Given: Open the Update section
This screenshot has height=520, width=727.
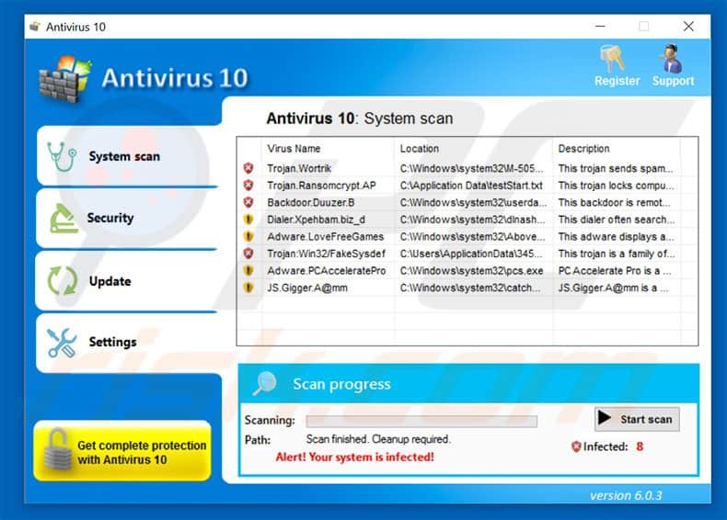Looking at the screenshot, I should click(x=127, y=280).
